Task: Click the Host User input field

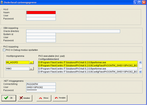Action: pyautogui.click(x=41, y=16)
